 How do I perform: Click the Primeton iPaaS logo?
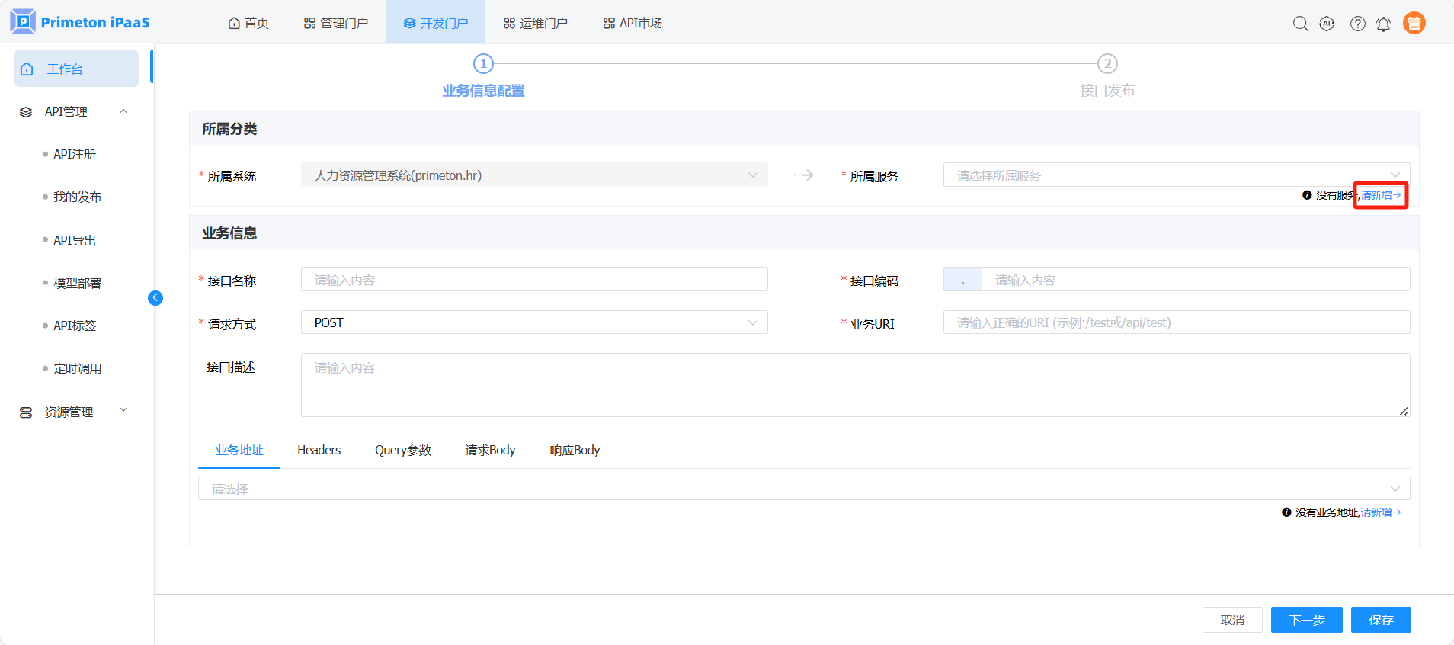[x=80, y=22]
